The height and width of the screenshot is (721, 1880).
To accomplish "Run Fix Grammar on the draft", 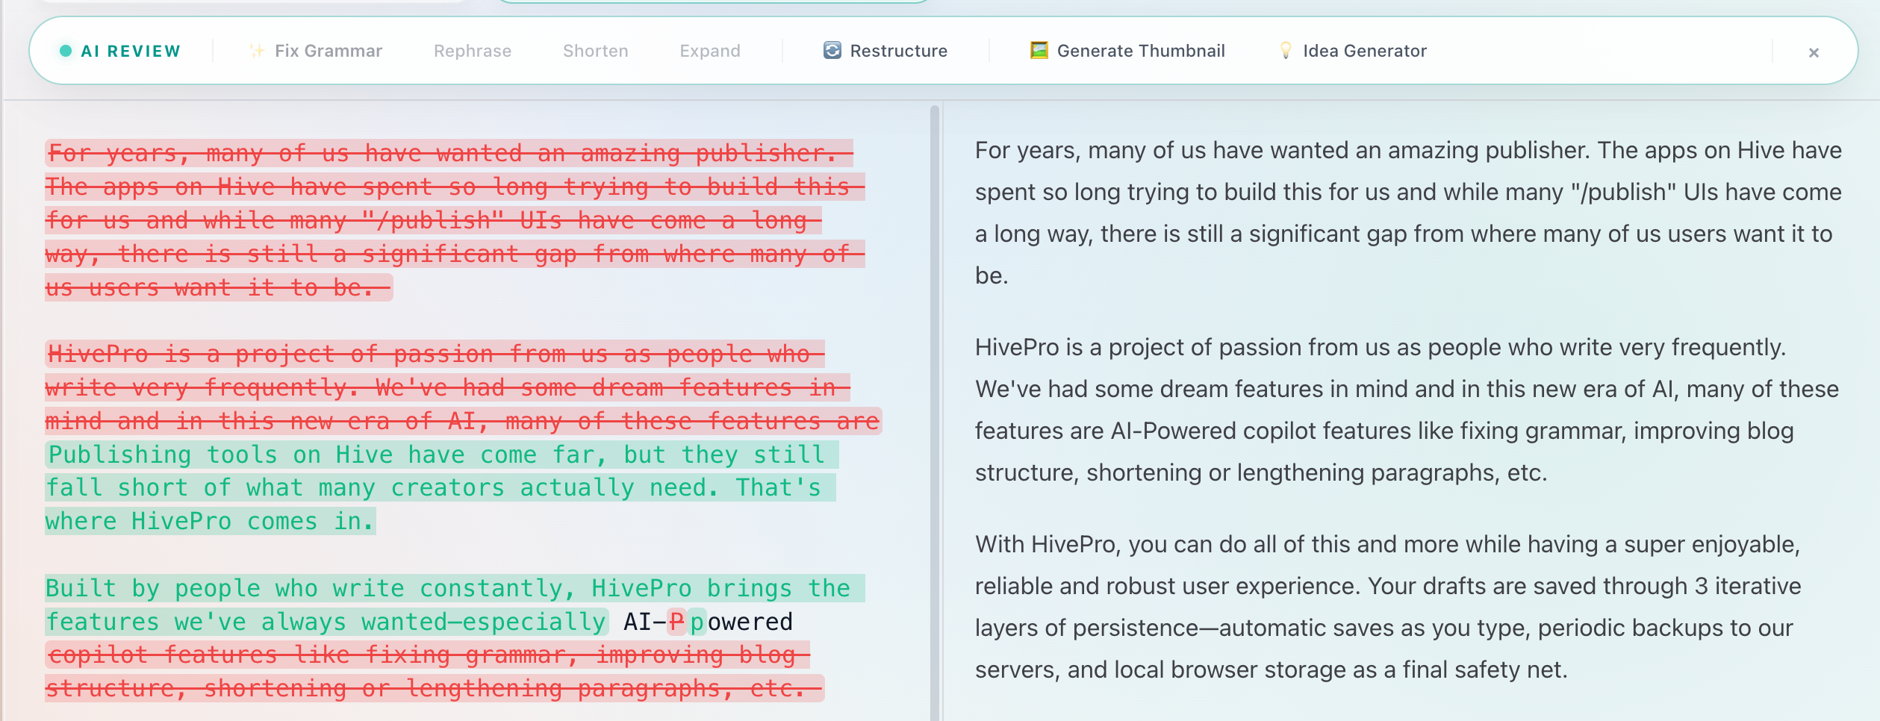I will (x=329, y=51).
